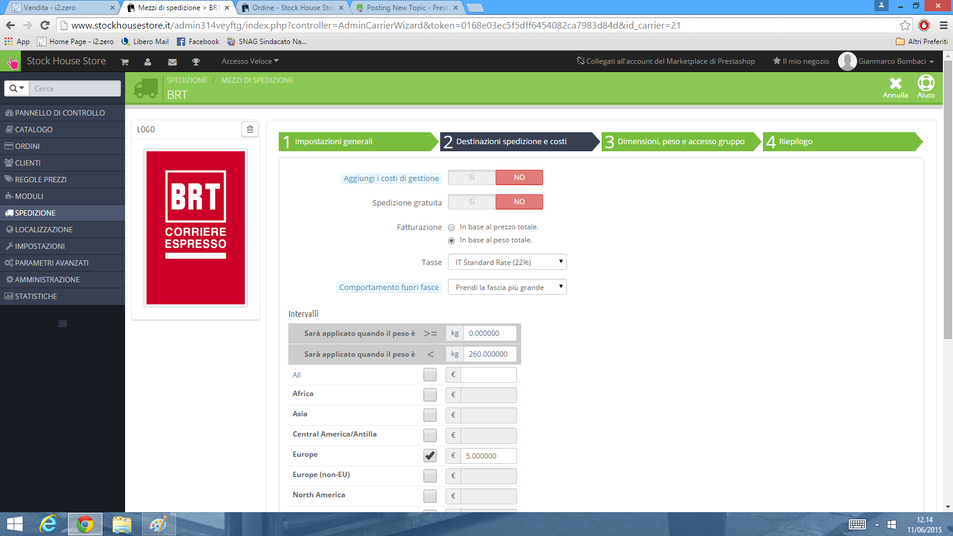Image resolution: width=953 pixels, height=536 pixels.
Task: Open Statistiche in the sidebar
Action: [63, 296]
